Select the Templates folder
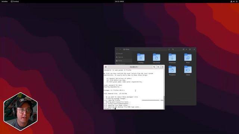Screen dimensions: 239x134 172,71
